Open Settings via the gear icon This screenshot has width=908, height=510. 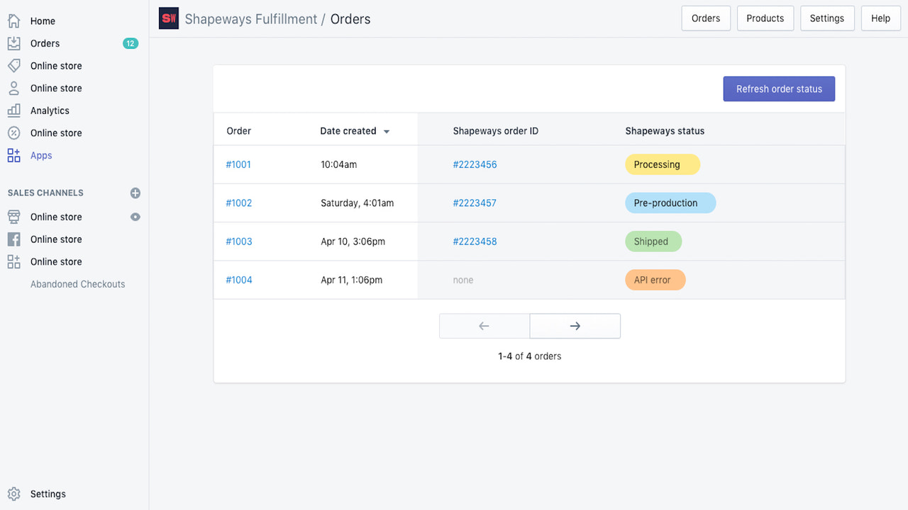click(13, 494)
